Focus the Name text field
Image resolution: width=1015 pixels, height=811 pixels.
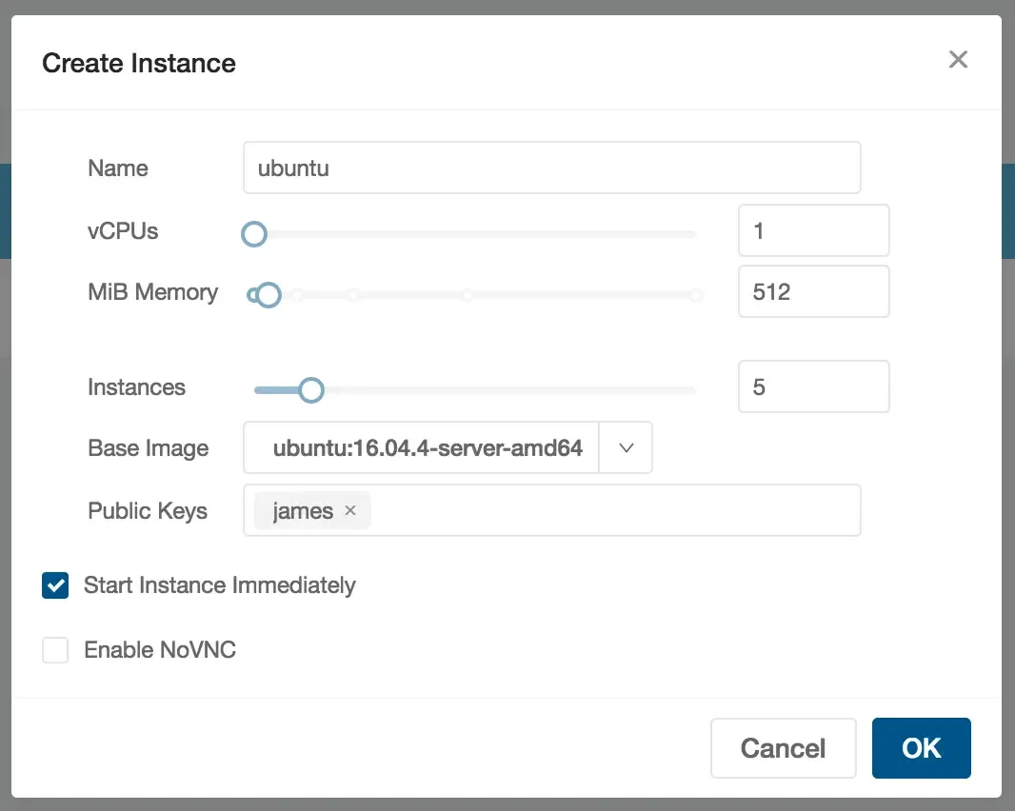551,168
